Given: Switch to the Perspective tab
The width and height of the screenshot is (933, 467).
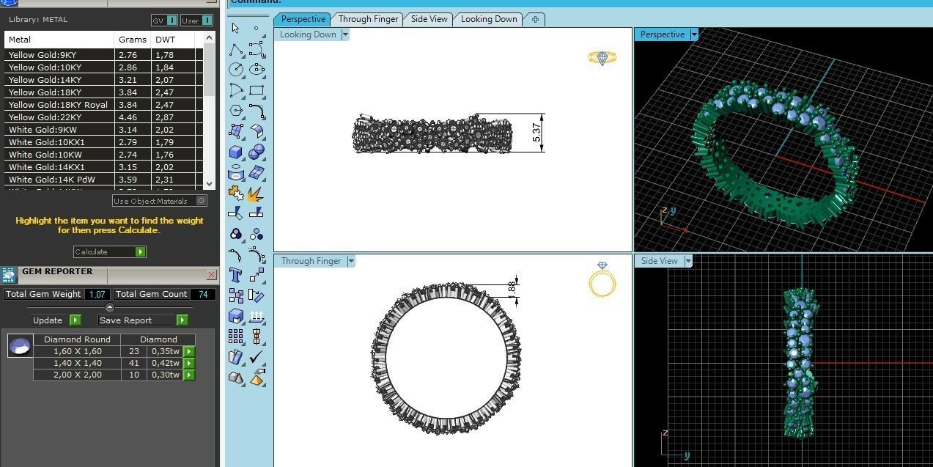Looking at the screenshot, I should [303, 19].
